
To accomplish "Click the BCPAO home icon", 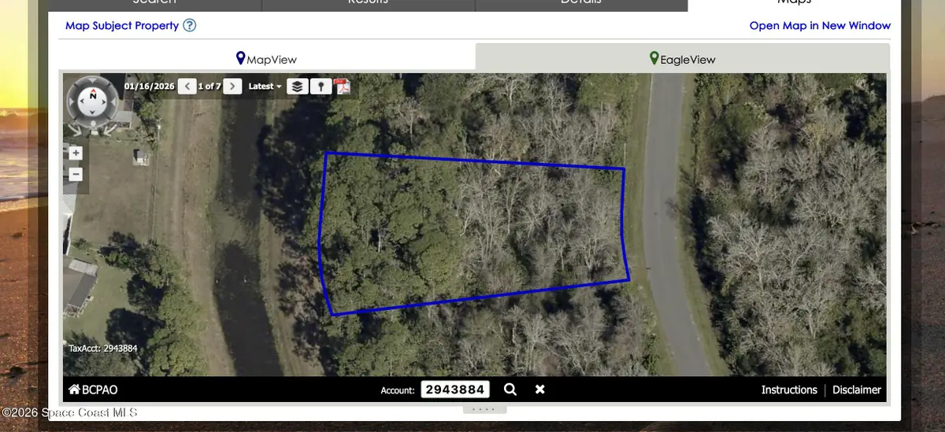I will pos(74,390).
